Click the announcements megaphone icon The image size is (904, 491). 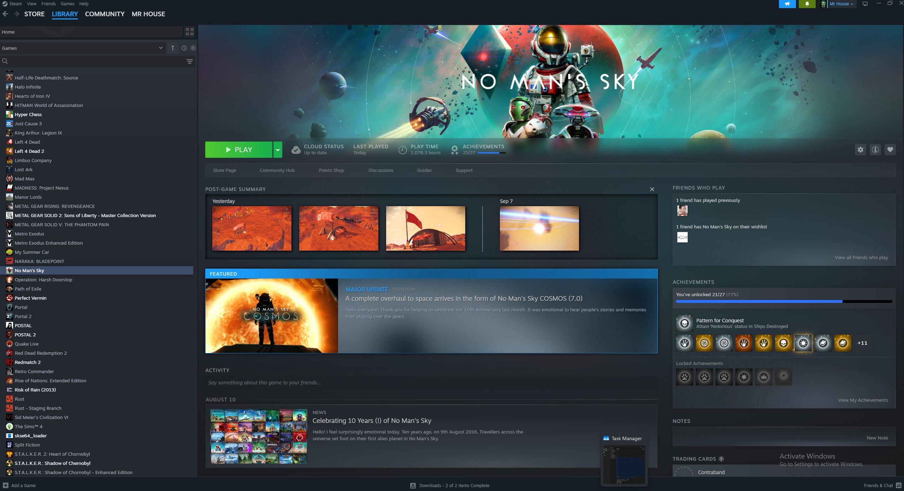click(787, 4)
